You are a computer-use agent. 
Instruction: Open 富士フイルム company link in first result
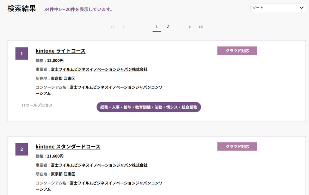tap(99, 69)
